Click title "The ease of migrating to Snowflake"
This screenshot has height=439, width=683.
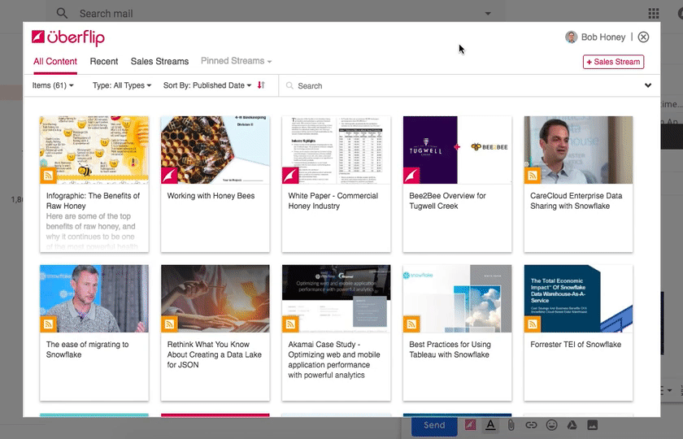click(87, 350)
